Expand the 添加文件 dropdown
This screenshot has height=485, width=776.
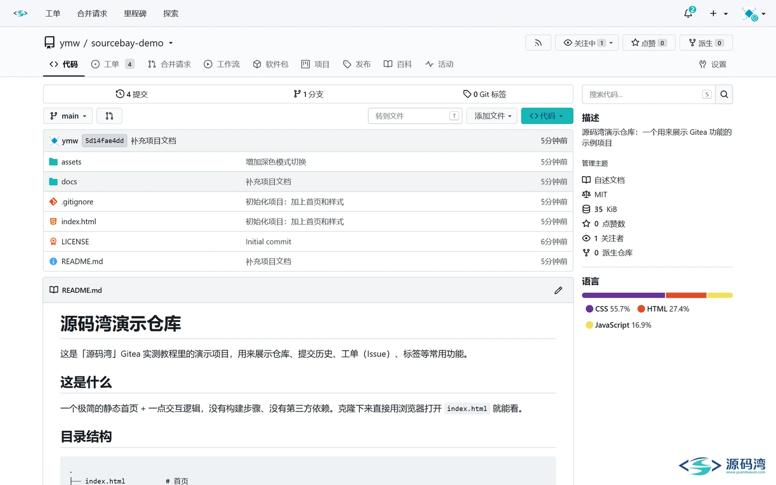pos(492,116)
